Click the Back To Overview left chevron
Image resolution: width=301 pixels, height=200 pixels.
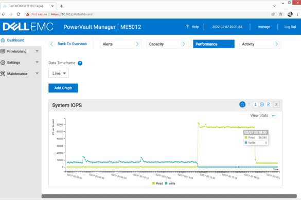52,44
